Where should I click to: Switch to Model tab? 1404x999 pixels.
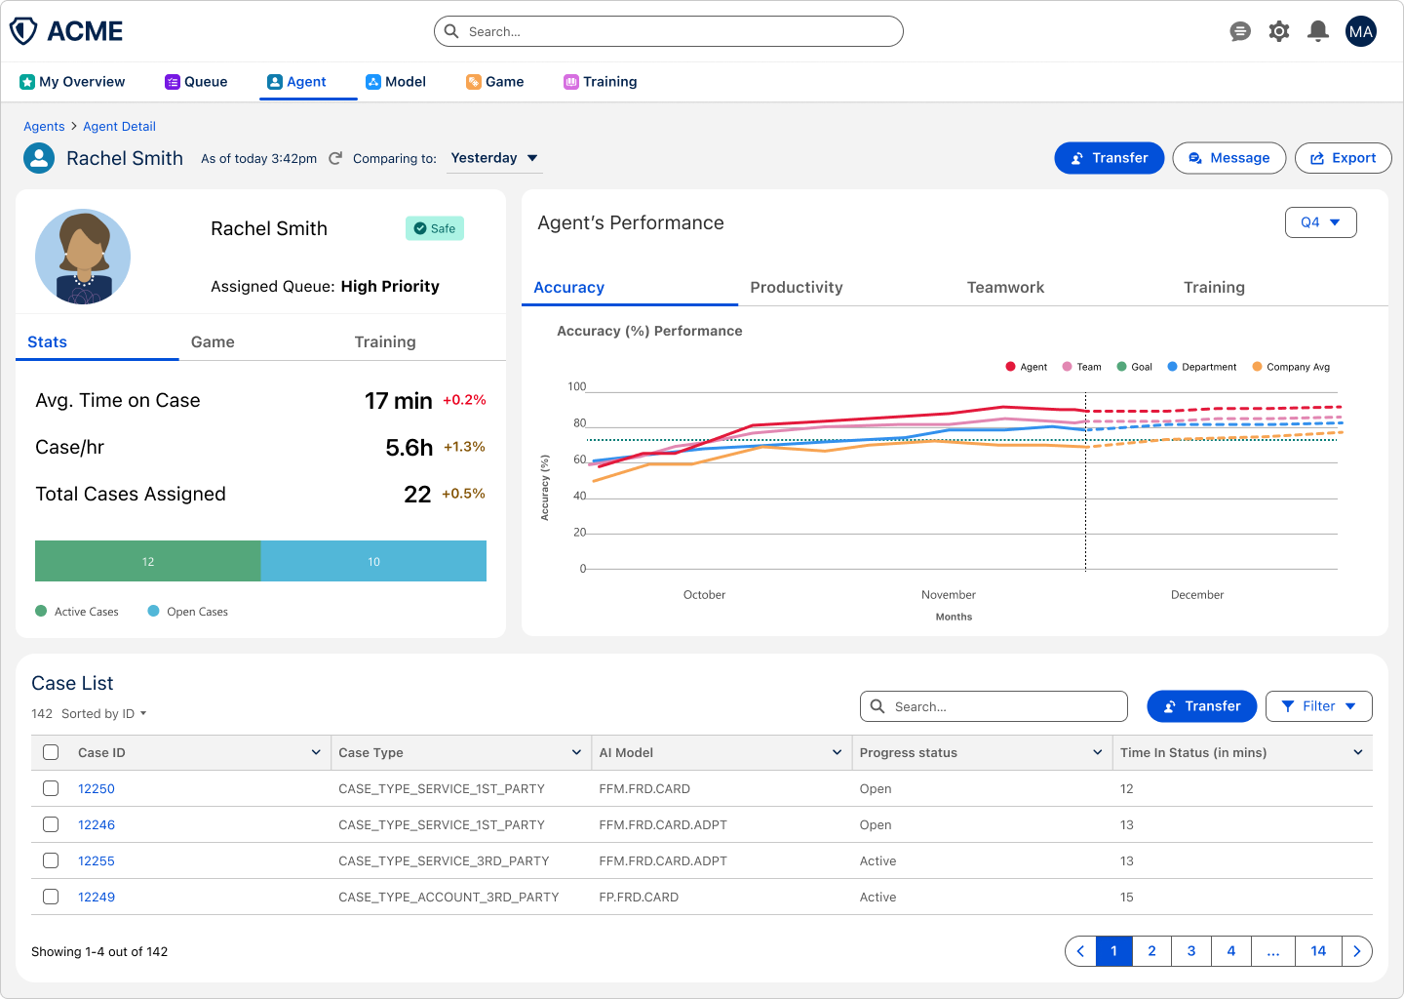click(x=396, y=82)
